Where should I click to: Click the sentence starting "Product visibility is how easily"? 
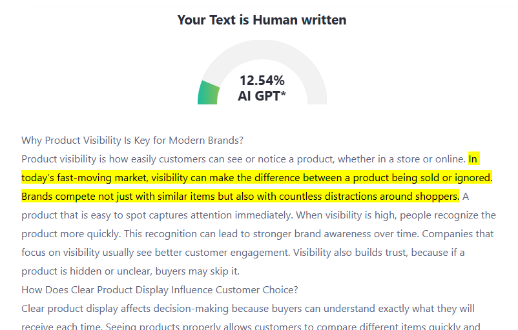[x=243, y=159]
